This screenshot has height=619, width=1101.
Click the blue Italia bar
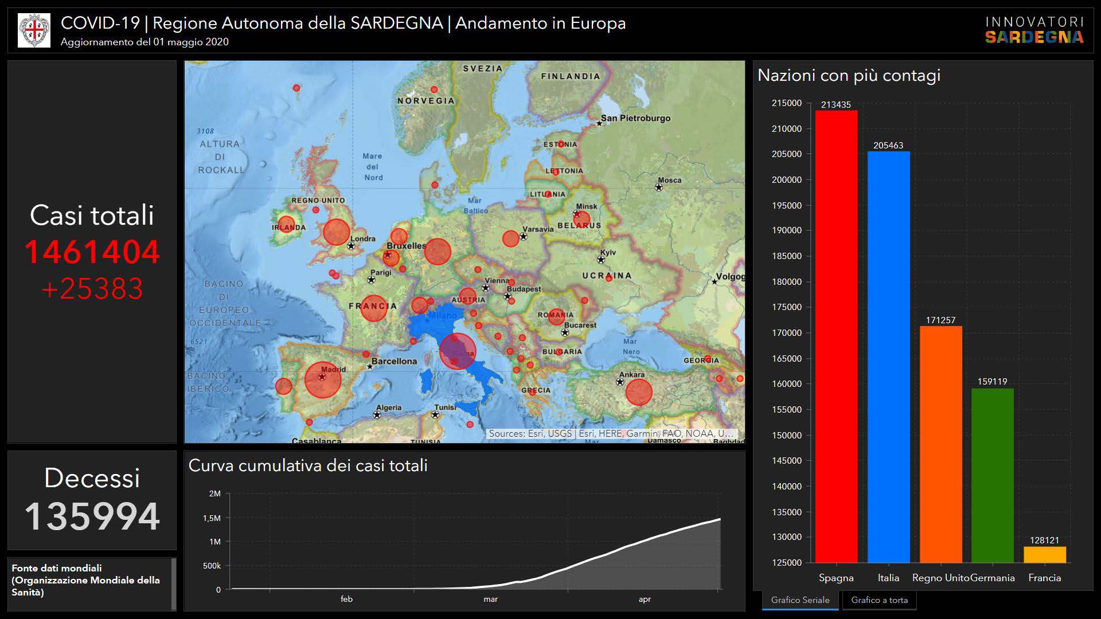pyautogui.click(x=888, y=356)
